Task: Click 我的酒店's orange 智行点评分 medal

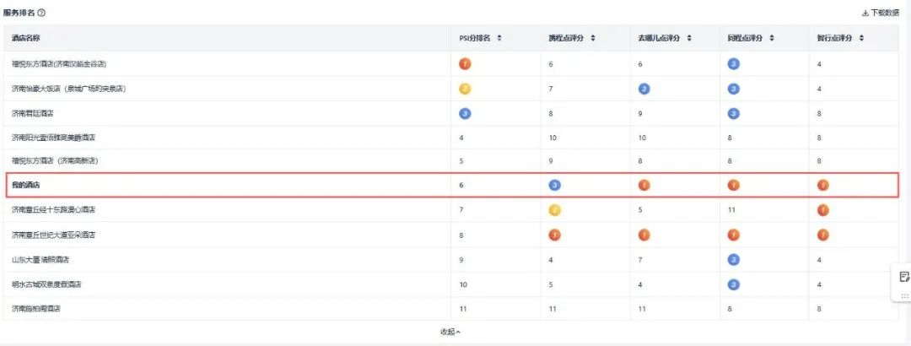Action: pyautogui.click(x=822, y=185)
